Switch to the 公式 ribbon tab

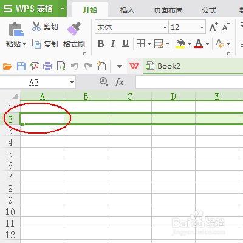209,10
